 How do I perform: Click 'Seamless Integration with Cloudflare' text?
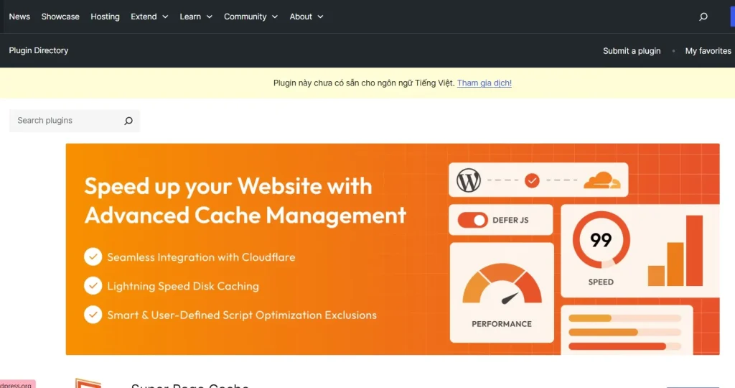(201, 257)
